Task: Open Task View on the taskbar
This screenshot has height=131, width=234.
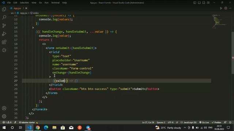Action: (x=20, y=128)
